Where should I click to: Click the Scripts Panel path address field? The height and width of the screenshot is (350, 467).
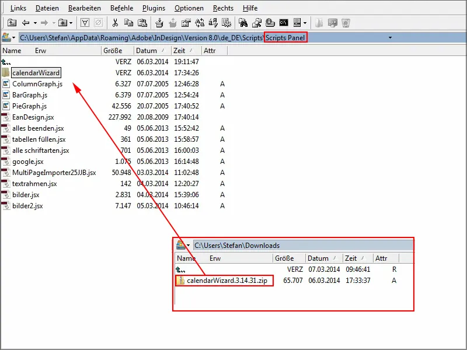242,38
